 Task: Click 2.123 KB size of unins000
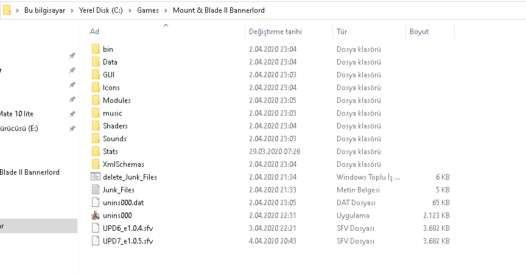click(436, 216)
